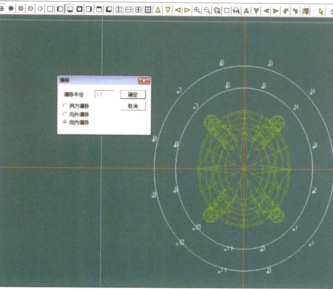The height and width of the screenshot is (289, 333).
Task: Click the textured sphere render icon
Action: [x=31, y=8]
